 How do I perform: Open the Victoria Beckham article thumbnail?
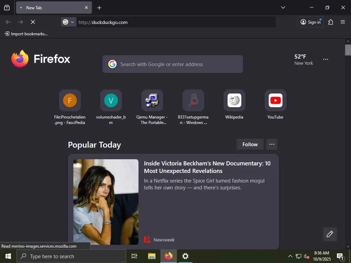(106, 202)
